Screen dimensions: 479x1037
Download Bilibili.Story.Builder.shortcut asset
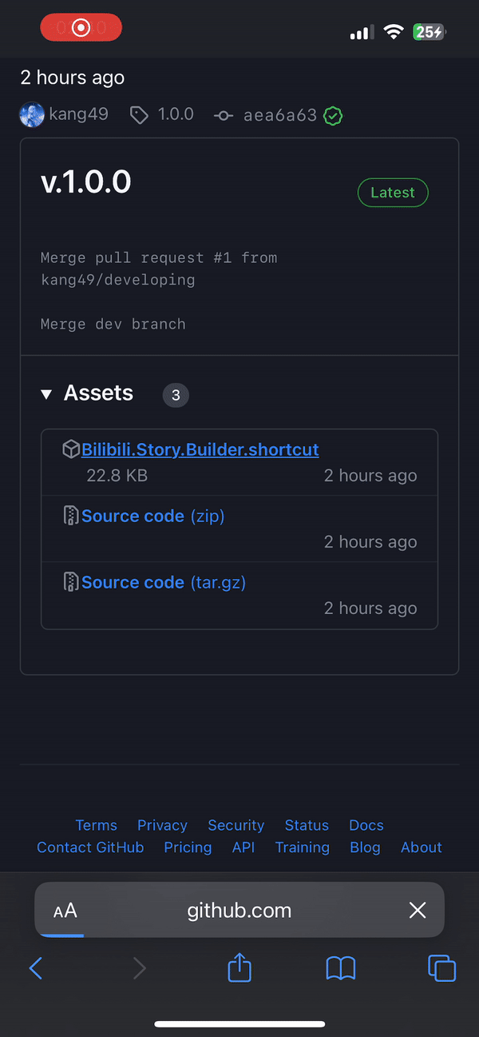[200, 449]
